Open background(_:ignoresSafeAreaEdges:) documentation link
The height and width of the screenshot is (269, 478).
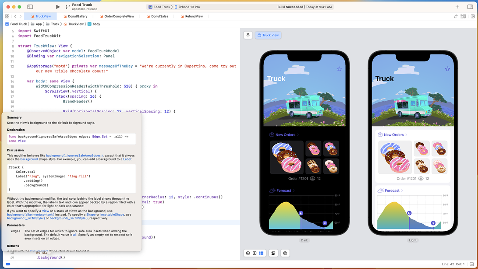pos(74,155)
